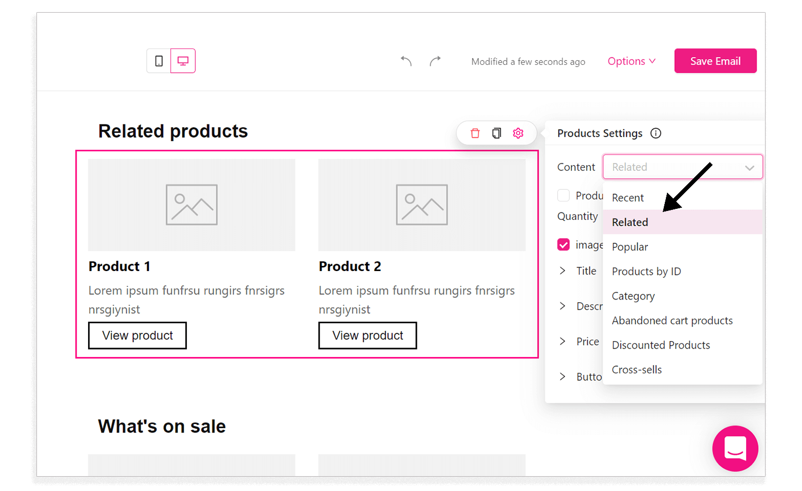Image resolution: width=802 pixels, height=491 pixels.
Task: Select the What's on sale heading
Action: tap(162, 426)
